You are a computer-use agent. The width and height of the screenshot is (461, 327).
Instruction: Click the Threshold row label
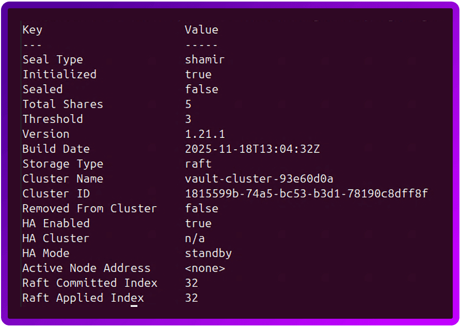click(x=53, y=119)
